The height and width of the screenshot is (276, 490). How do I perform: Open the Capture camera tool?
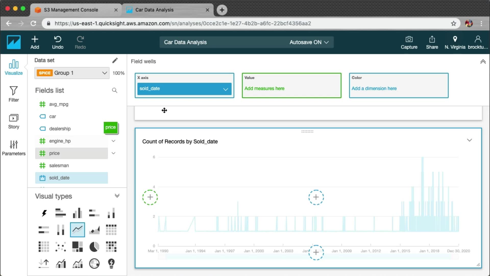coord(409,42)
